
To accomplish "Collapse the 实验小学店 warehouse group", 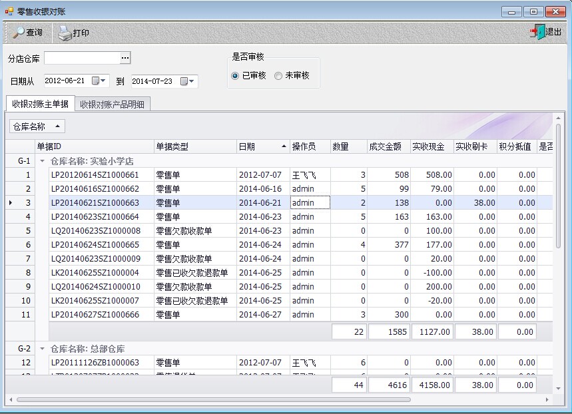I will [x=43, y=161].
